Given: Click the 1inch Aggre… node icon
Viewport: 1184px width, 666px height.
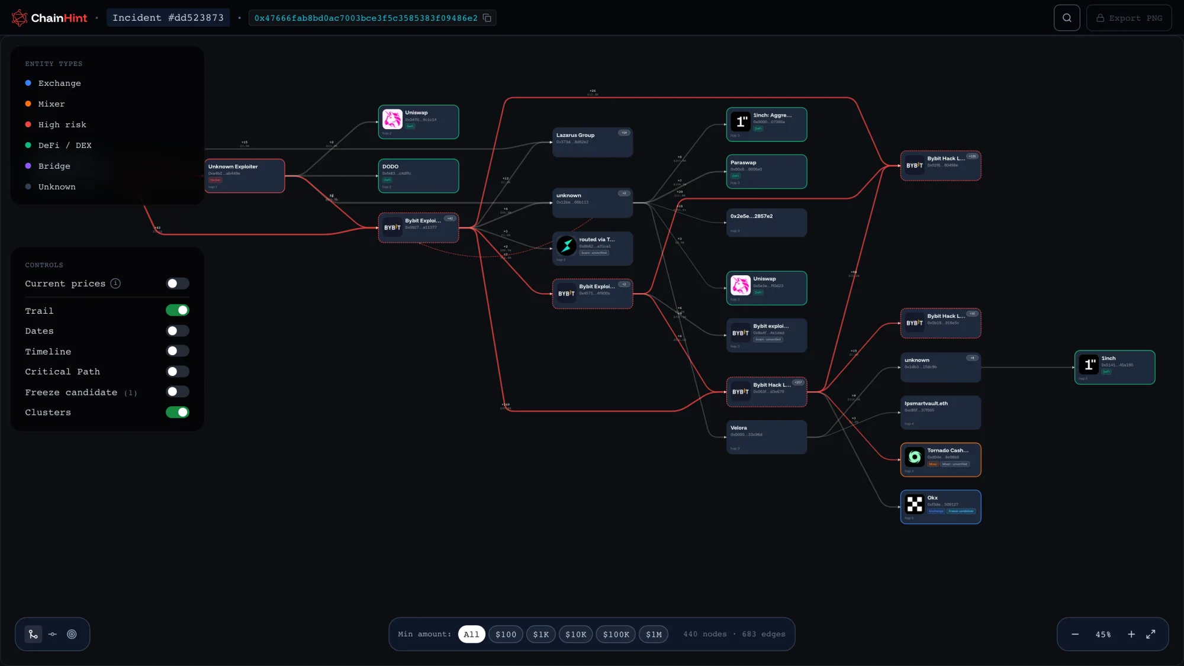Looking at the screenshot, I should [740, 121].
